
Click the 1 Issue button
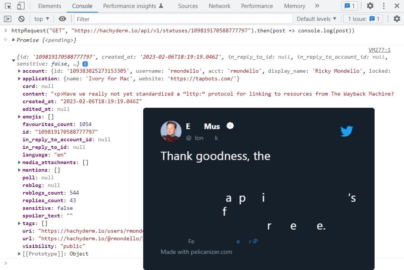[x=363, y=19]
